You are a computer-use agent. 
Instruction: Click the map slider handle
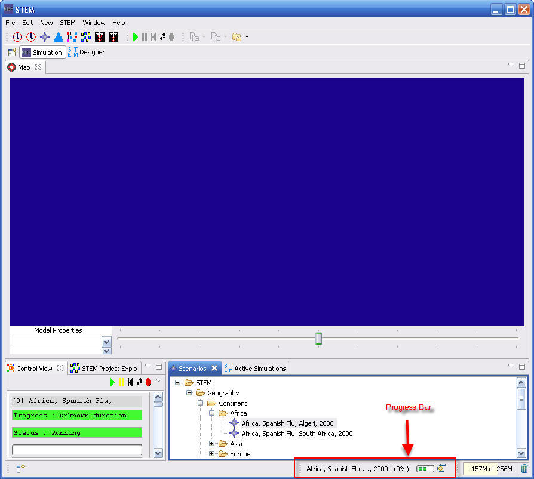click(319, 339)
